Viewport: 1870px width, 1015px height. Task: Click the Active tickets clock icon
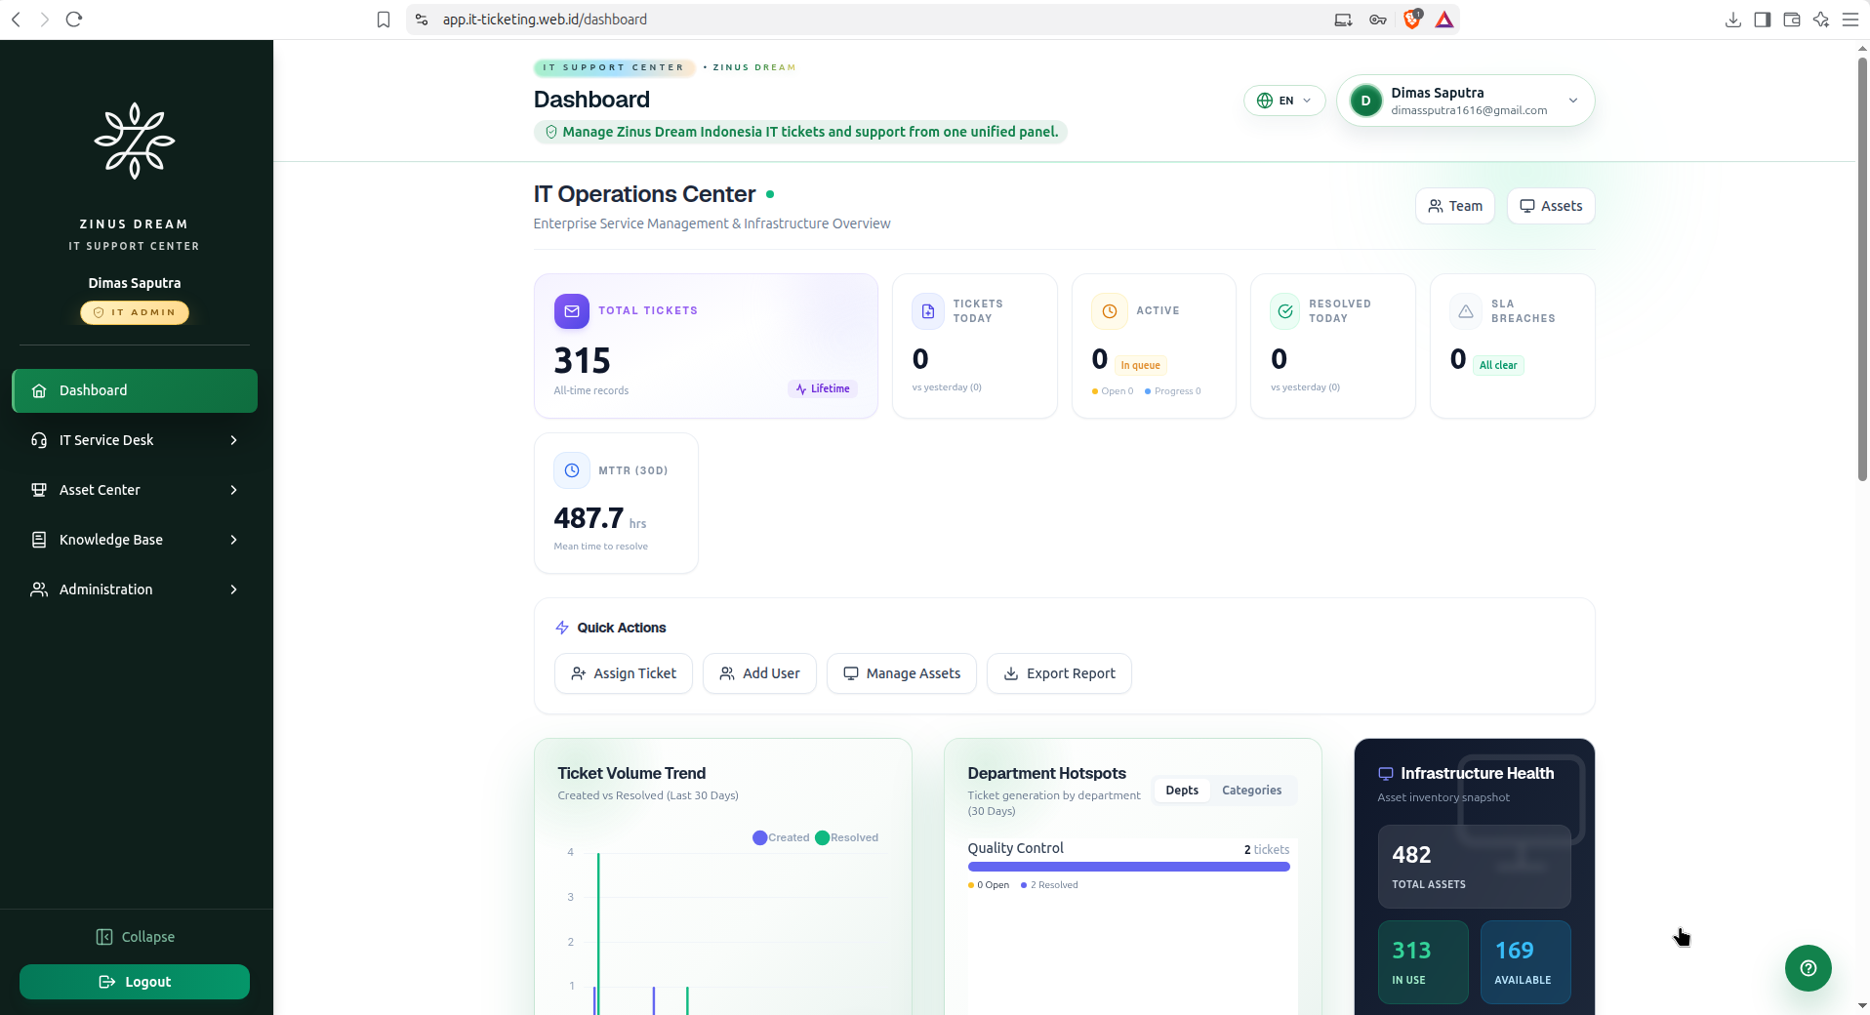1109,311
